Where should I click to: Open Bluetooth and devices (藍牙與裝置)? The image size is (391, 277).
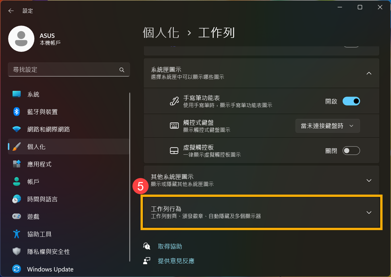(x=42, y=112)
